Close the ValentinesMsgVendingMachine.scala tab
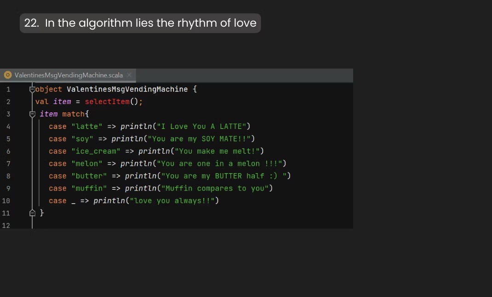This screenshot has width=492, height=297. click(129, 75)
